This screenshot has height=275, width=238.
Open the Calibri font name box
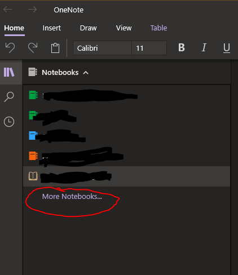(x=102, y=48)
